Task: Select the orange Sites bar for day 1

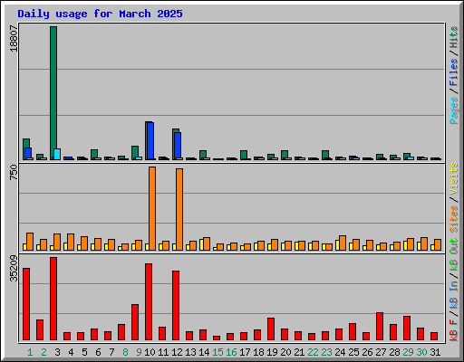Action: pyautogui.click(x=30, y=242)
